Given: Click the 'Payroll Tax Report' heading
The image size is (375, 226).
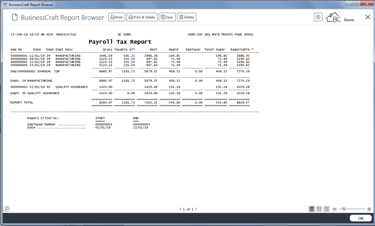Looking at the screenshot, I should click(120, 42).
